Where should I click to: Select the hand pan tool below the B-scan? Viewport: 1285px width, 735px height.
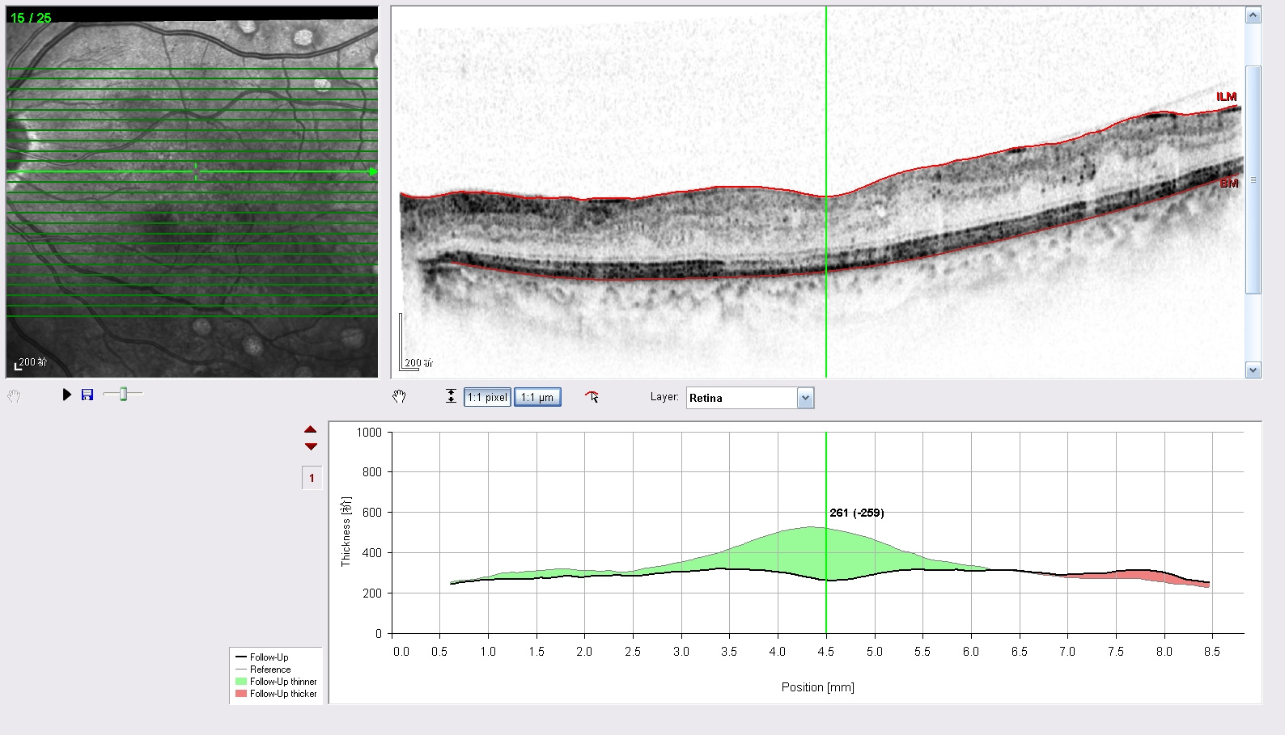coord(399,396)
